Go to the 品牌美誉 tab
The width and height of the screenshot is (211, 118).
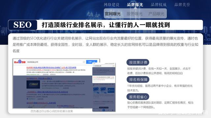[x=182, y=5]
